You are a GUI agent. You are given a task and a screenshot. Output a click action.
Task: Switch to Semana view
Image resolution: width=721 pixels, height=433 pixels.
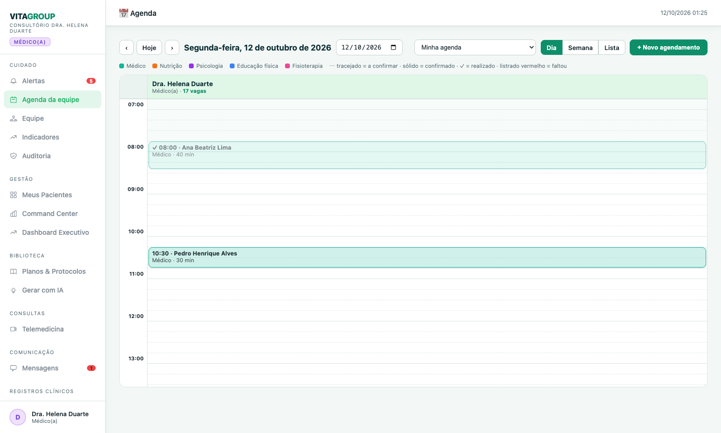click(x=580, y=48)
